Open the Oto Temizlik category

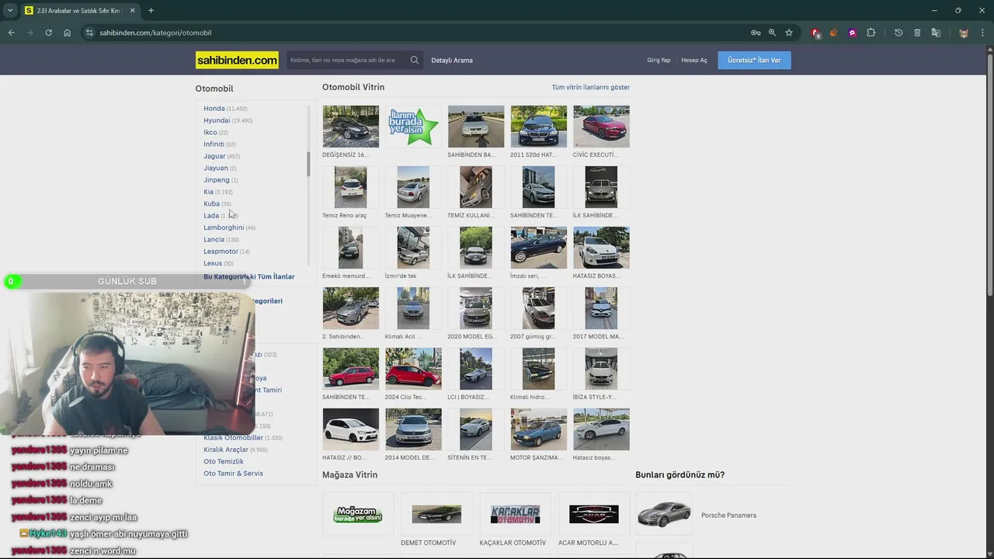(x=224, y=461)
